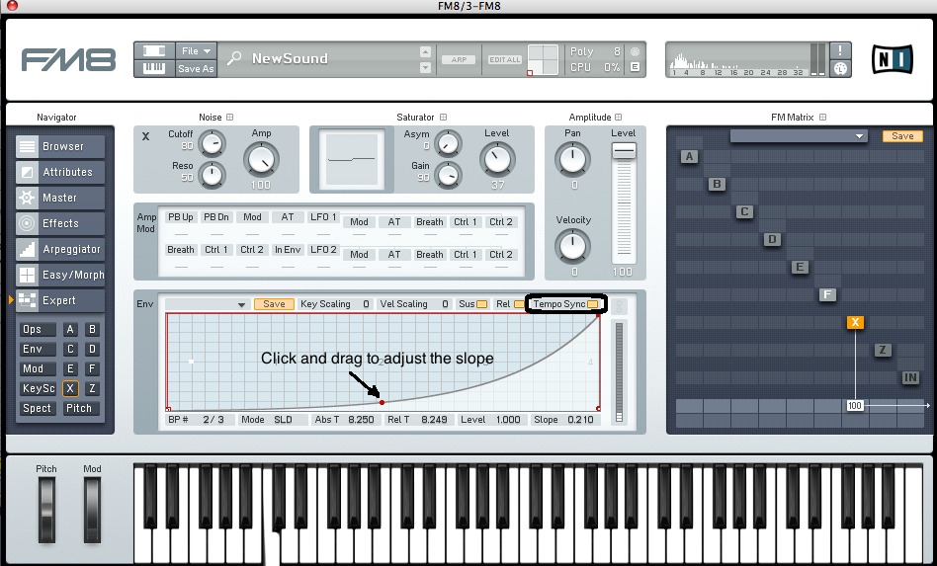Click the Amplitude Level fader handle
The height and width of the screenshot is (566, 937).
[x=624, y=151]
